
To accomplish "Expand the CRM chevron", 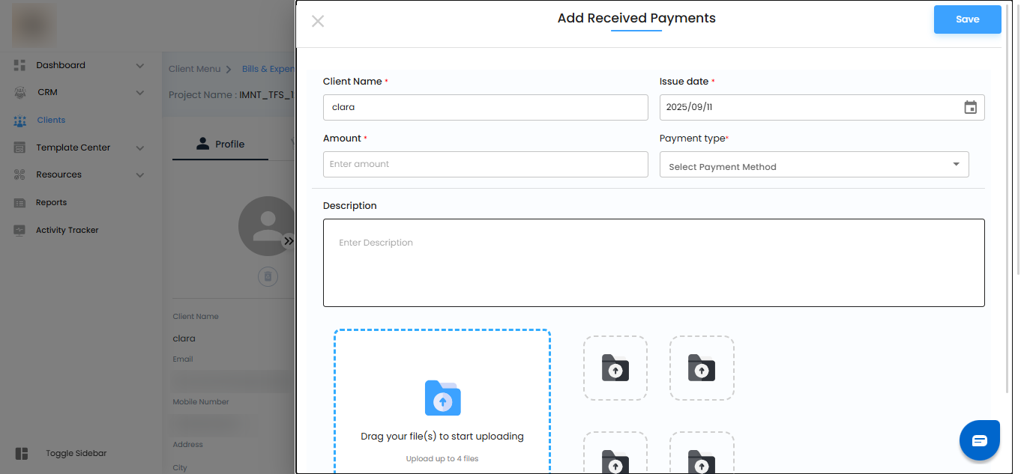I will 140,93.
